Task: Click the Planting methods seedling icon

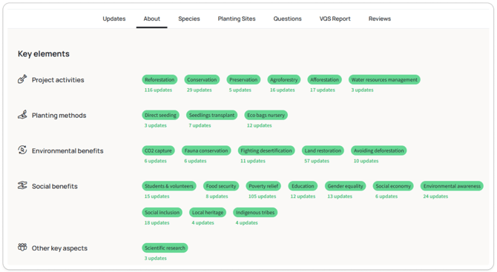Action: pos(22,114)
